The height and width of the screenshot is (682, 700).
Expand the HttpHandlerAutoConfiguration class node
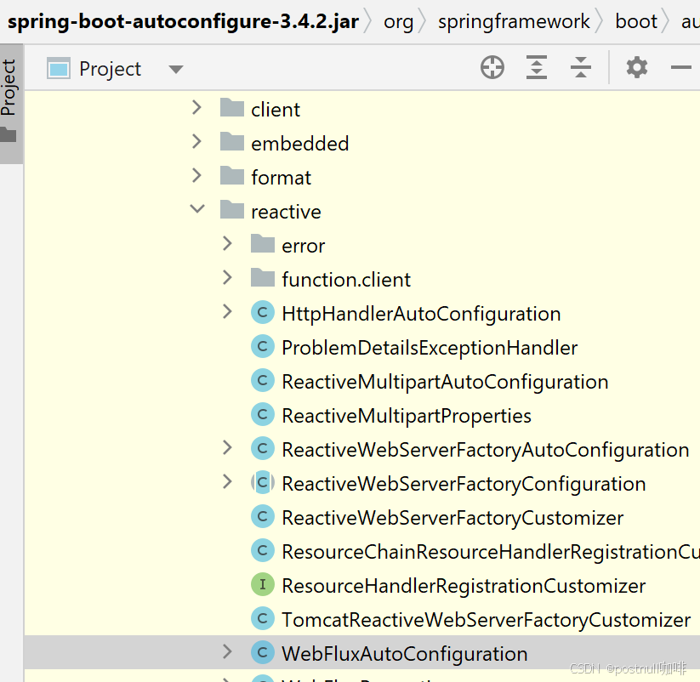(227, 311)
